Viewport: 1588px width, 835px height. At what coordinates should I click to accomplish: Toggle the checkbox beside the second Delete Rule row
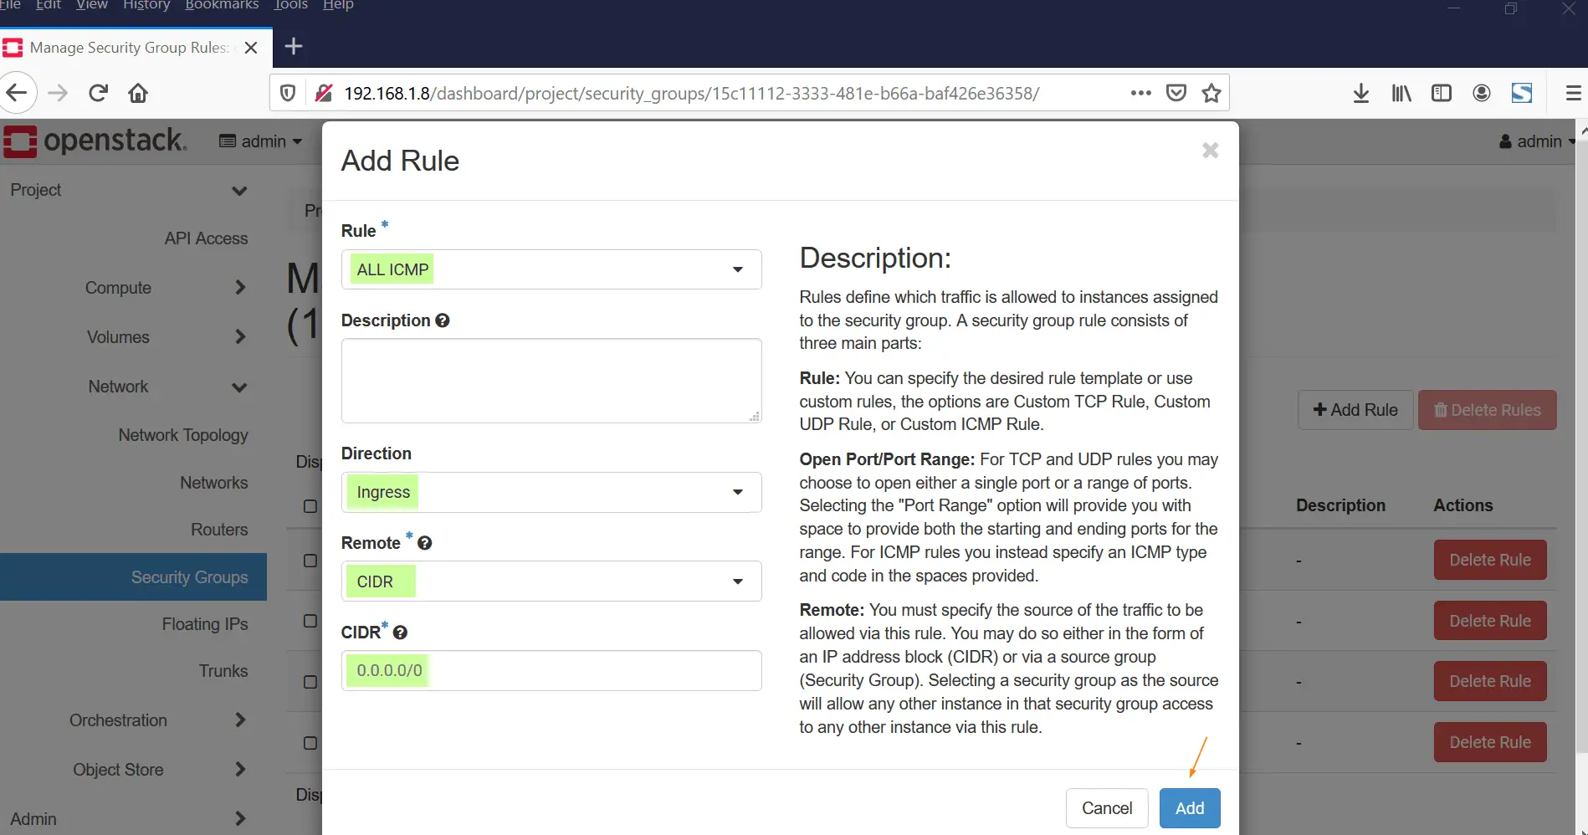click(x=310, y=621)
